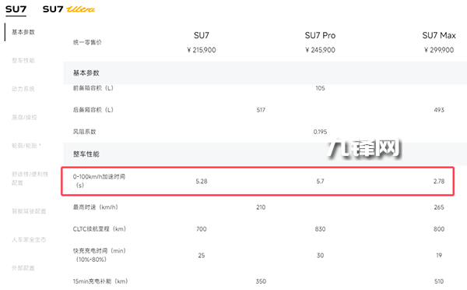Select 轮毂/轮胎 in the sidebar
This screenshot has height=290, width=467.
click(26, 146)
